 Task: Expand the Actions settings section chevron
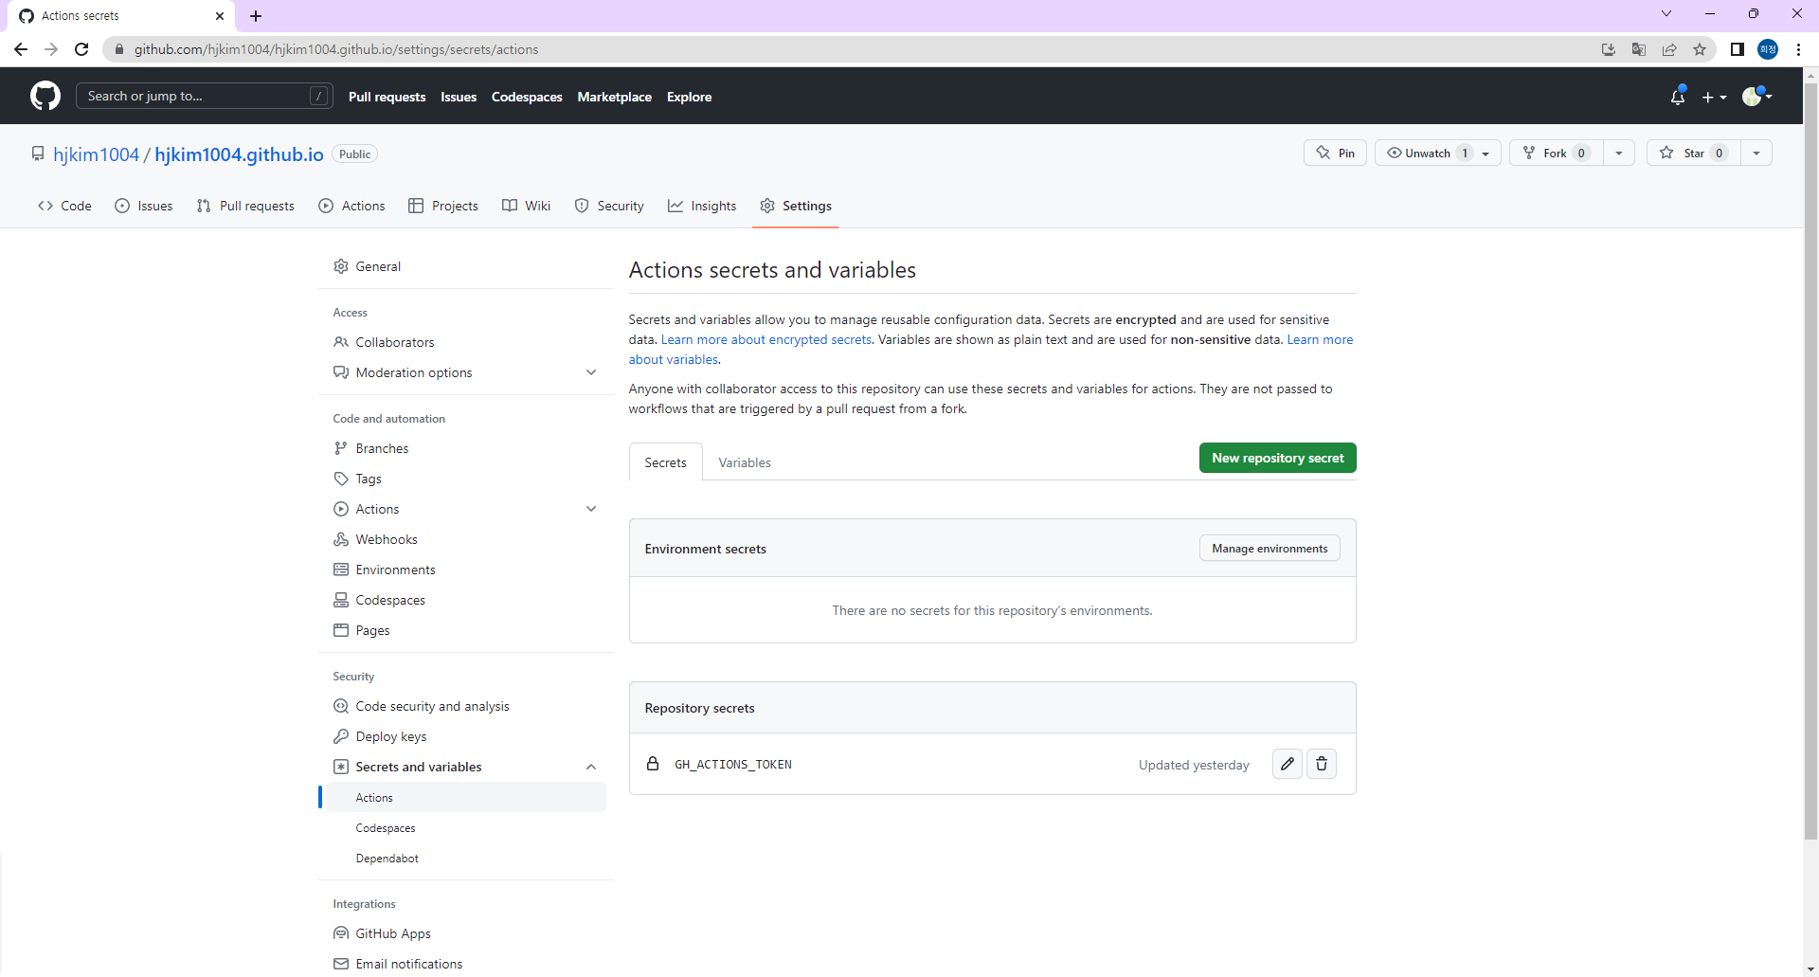[591, 509]
